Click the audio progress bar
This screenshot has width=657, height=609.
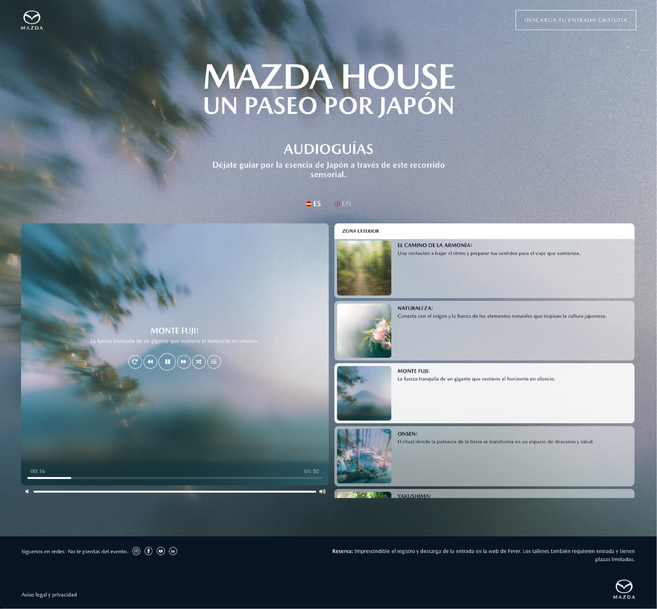click(x=175, y=478)
